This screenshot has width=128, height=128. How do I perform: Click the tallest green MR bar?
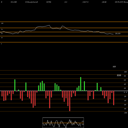pos(81,84)
